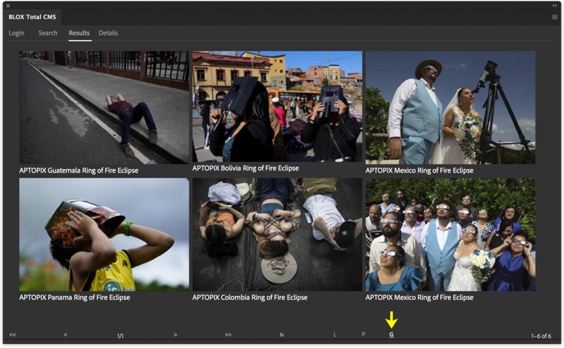Jump to last page with >> button
The width and height of the screenshot is (564, 348).
228,335
